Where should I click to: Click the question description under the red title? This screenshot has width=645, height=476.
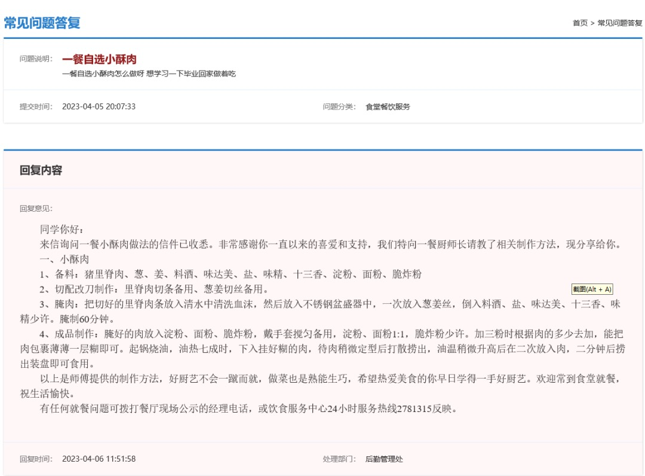point(149,74)
